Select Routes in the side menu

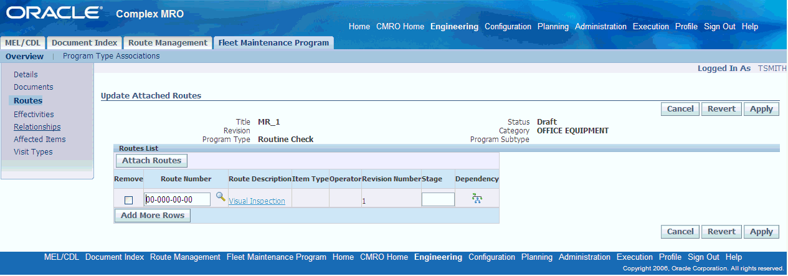pos(28,100)
